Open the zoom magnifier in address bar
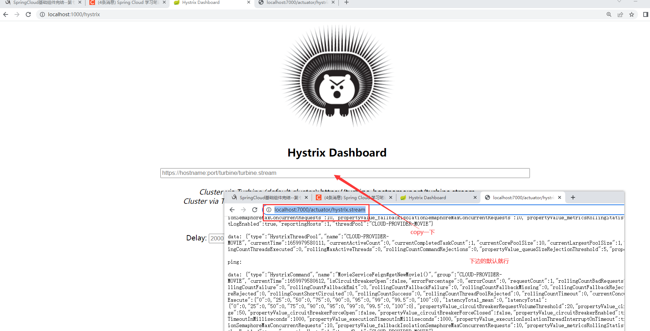This screenshot has width=650, height=331. click(x=609, y=14)
